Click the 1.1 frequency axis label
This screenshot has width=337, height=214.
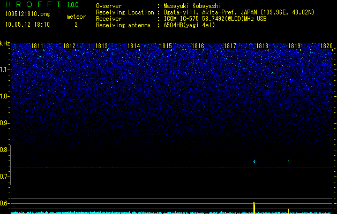5,70
